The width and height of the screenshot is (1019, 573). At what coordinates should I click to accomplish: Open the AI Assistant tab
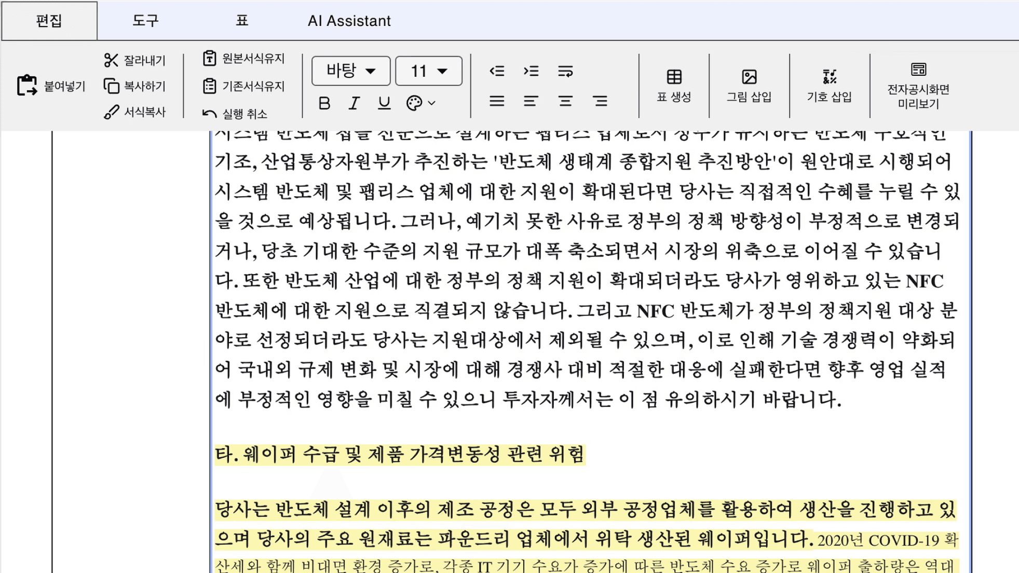point(349,21)
